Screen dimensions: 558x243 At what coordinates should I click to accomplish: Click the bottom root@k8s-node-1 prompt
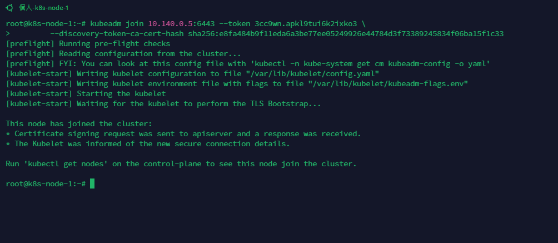(46, 184)
